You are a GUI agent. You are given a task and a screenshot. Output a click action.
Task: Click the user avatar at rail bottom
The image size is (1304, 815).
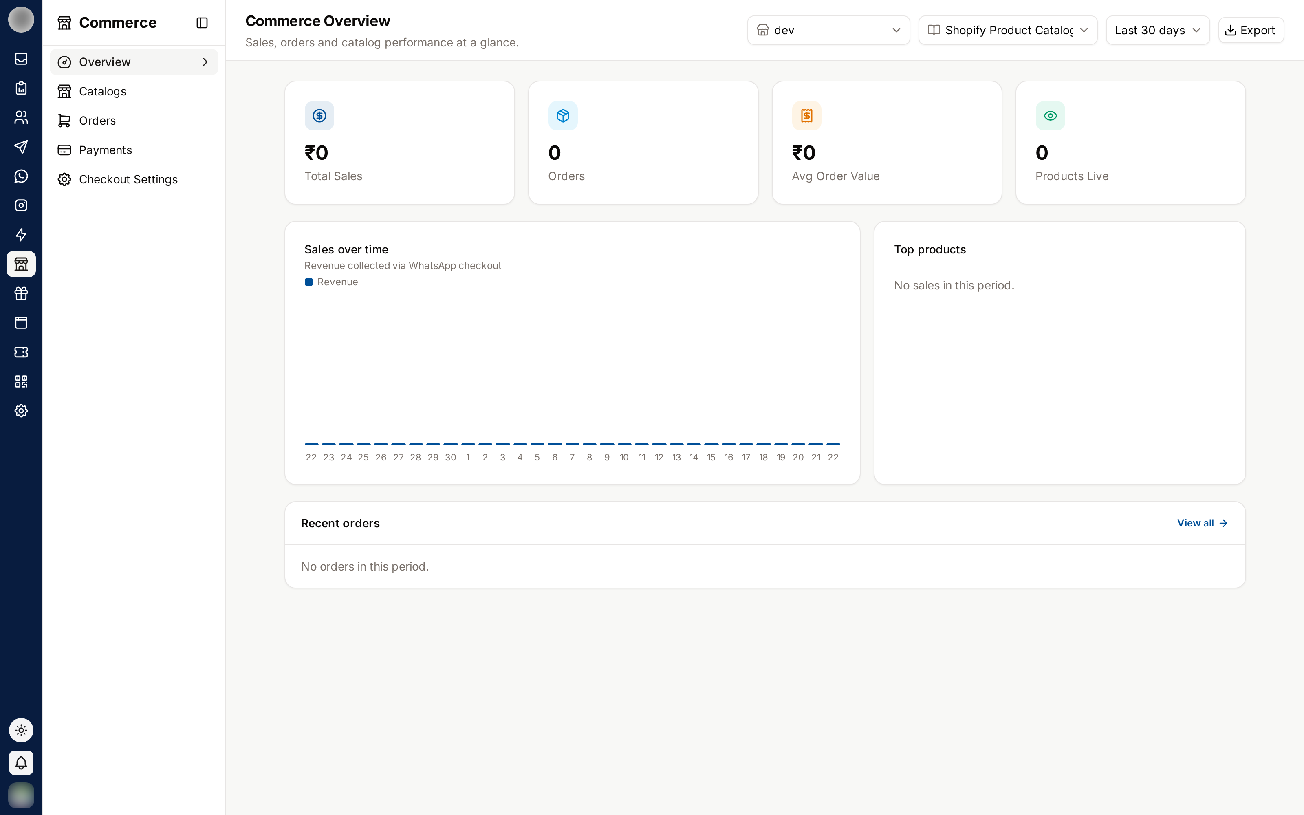21,795
